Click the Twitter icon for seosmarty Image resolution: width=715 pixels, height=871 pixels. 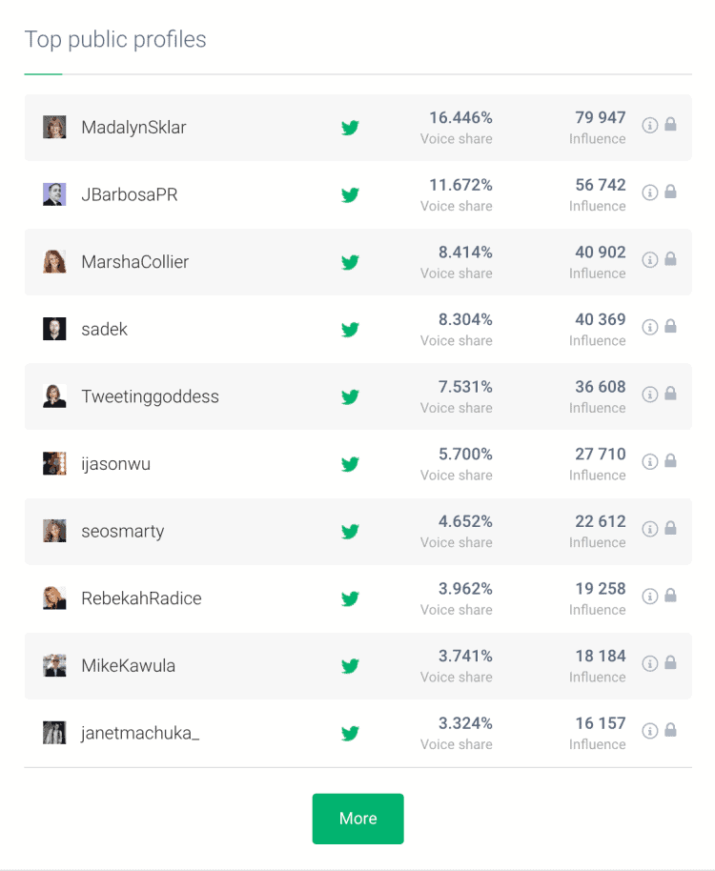[x=350, y=532]
